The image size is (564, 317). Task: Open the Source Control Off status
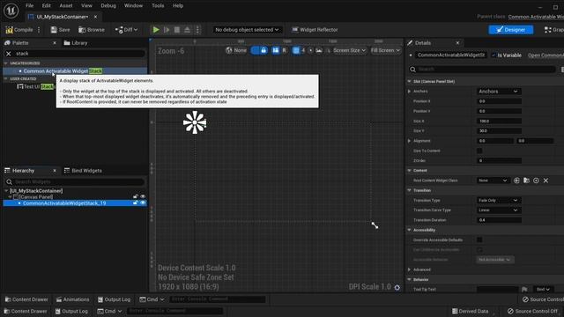tap(532, 311)
